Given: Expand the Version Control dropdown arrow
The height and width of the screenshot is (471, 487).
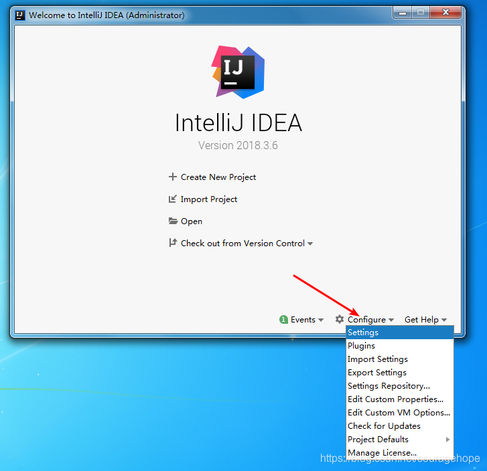Looking at the screenshot, I should pyautogui.click(x=310, y=244).
